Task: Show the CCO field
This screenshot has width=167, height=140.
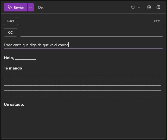Action: (157, 21)
